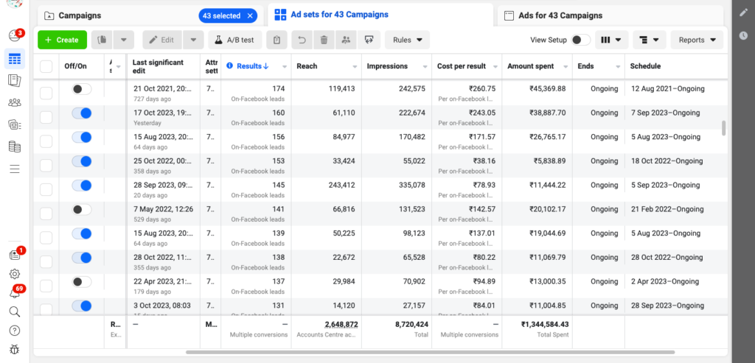The width and height of the screenshot is (755, 363).
Task: Turn on the ad set edited 21 Oct 2021
Action: pos(82,89)
